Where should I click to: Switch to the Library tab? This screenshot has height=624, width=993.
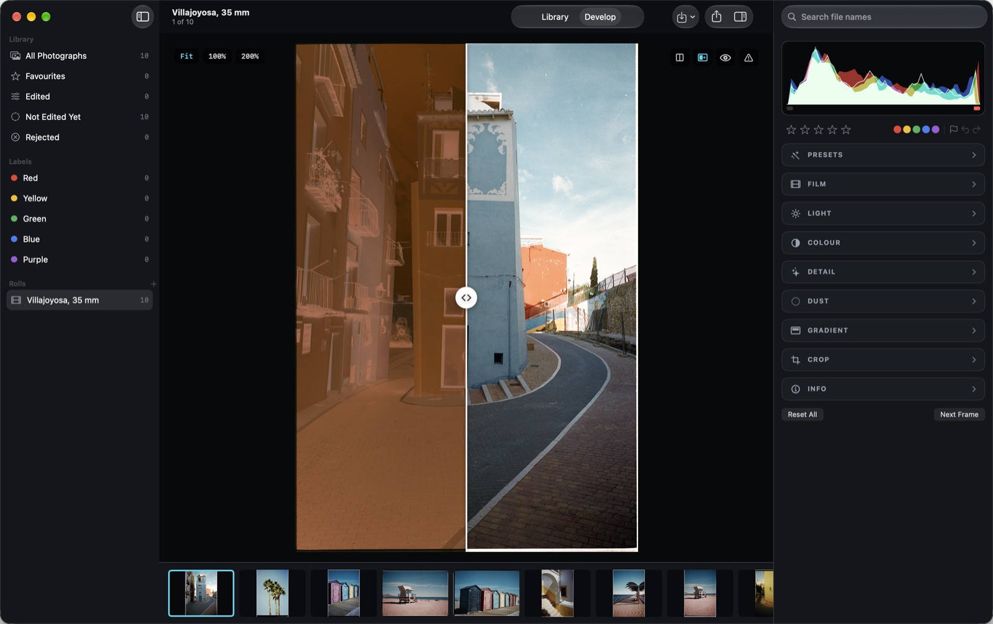[555, 17]
